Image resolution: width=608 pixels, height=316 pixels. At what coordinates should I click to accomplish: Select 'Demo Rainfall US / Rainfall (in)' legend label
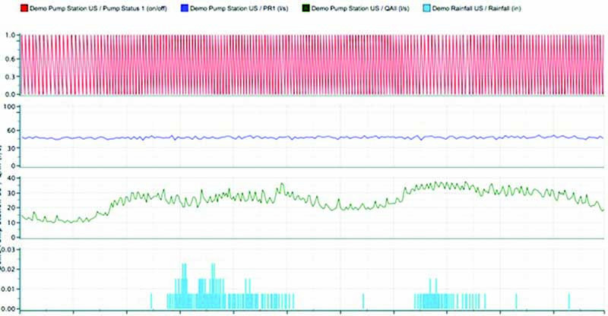tap(477, 8)
